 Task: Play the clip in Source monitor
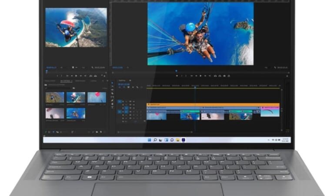click(x=76, y=76)
